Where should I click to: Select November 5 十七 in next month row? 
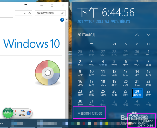[x=149, y=103]
